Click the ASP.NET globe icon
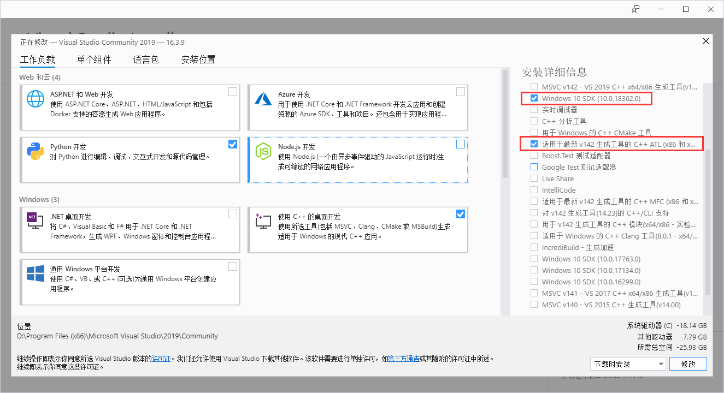This screenshot has height=393, width=724. pyautogui.click(x=36, y=99)
